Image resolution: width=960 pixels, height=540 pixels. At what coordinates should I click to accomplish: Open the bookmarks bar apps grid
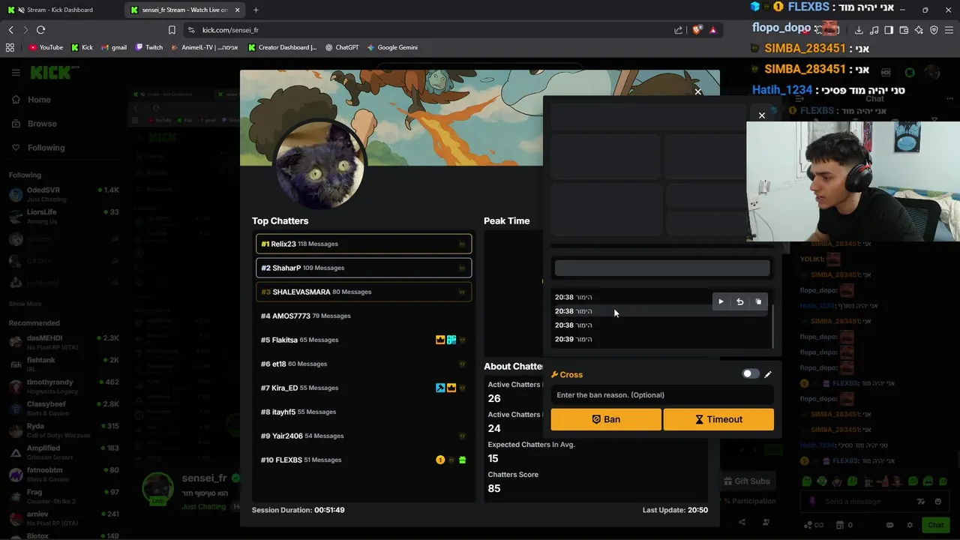click(x=10, y=47)
